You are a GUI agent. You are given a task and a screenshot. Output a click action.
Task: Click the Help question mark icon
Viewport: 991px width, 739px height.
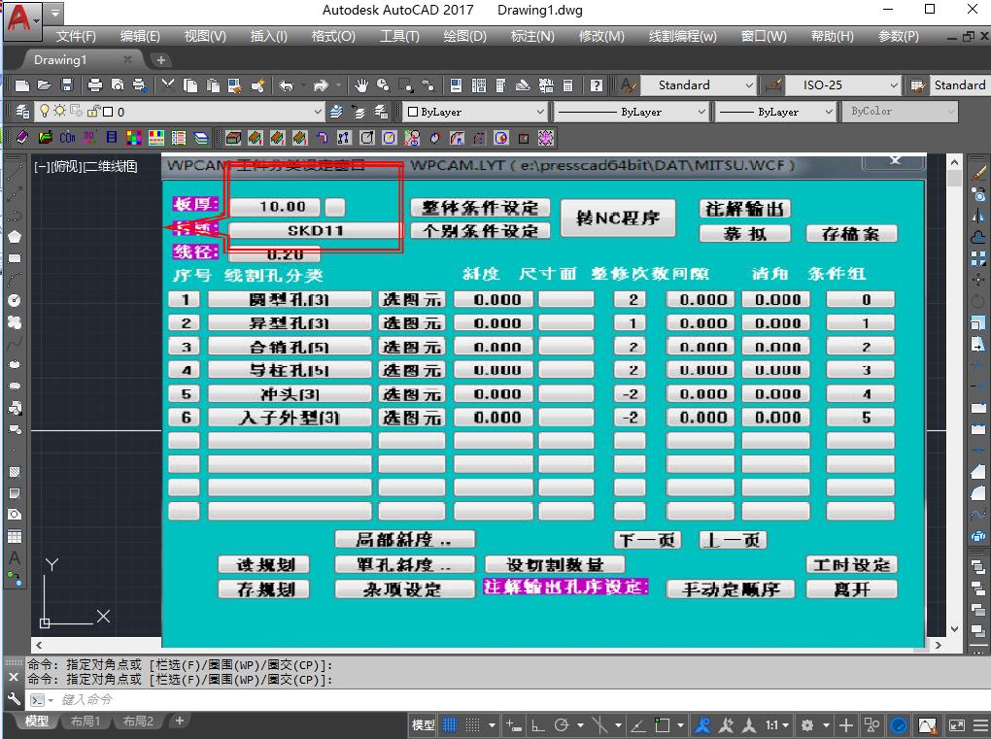pyautogui.click(x=596, y=85)
